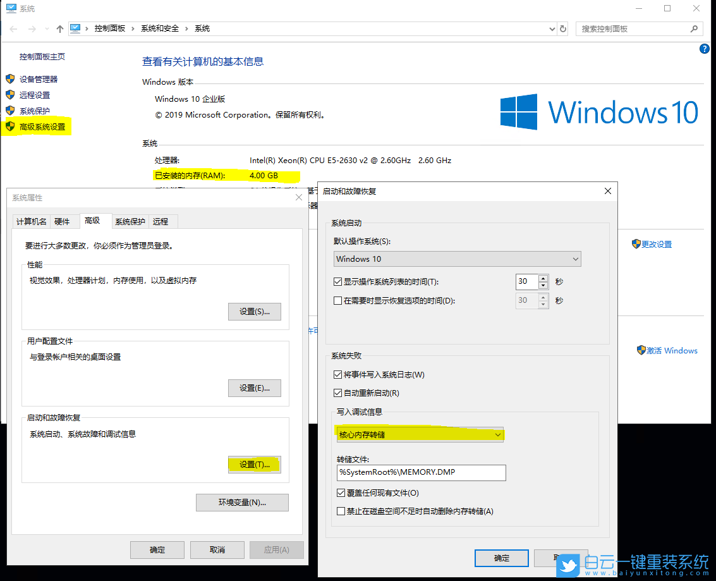Enable 在需要时显示恢复选项的时间
716x581 pixels.
339,300
